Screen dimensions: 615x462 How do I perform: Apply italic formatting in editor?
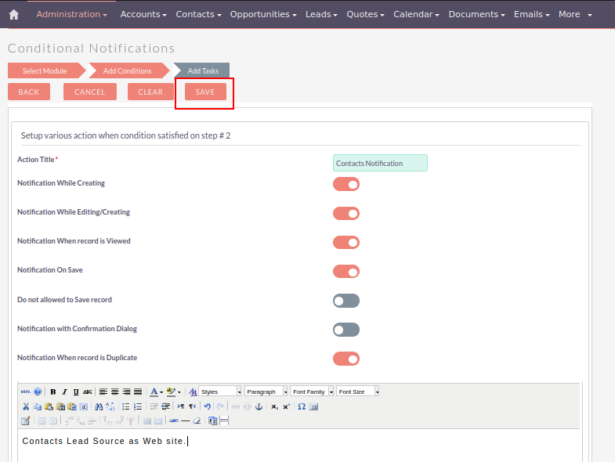point(65,392)
